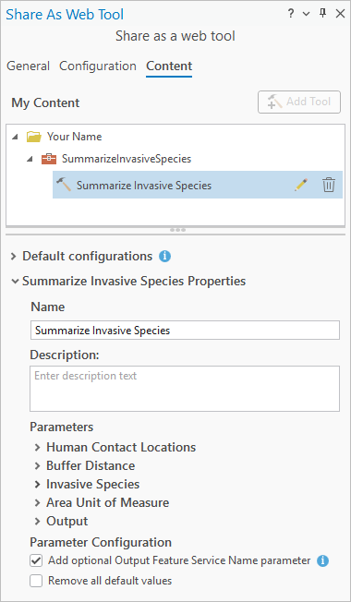351x602 pixels.
Task: Switch to the Configuration tab
Action: pos(98,66)
